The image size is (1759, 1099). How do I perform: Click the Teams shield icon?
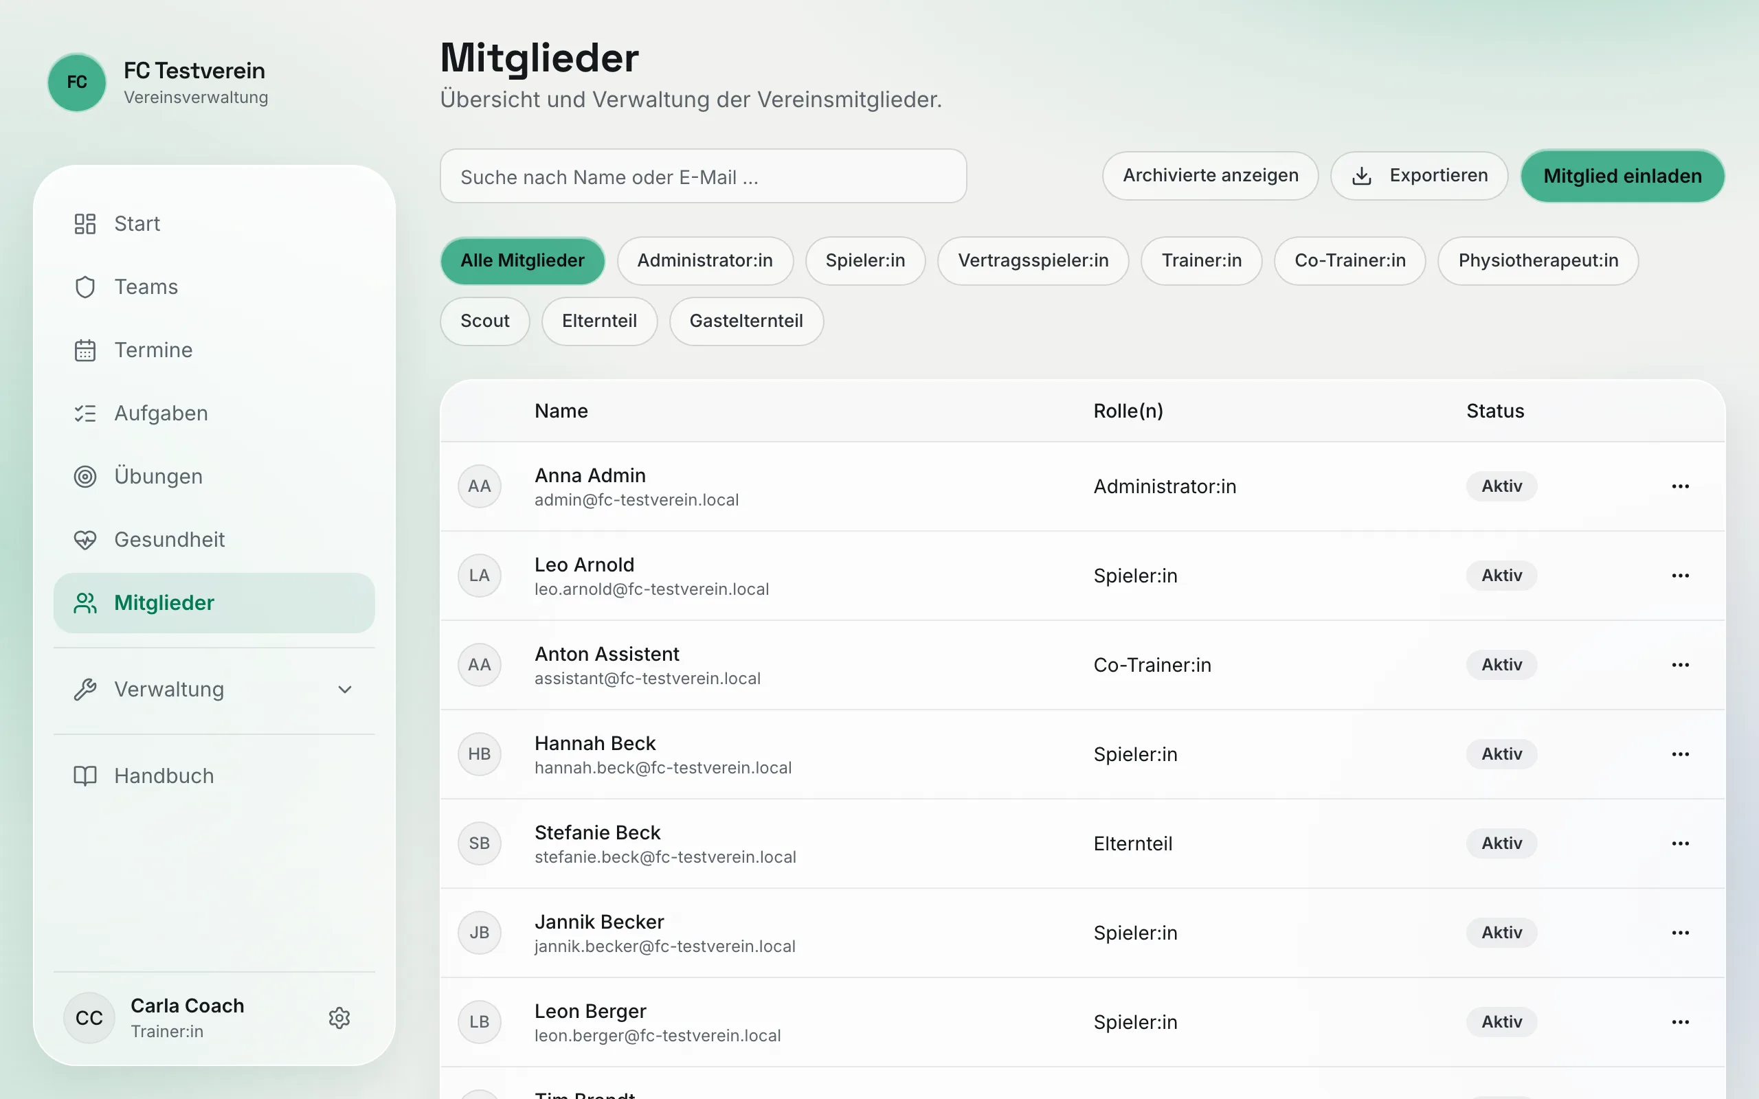pyautogui.click(x=85, y=287)
